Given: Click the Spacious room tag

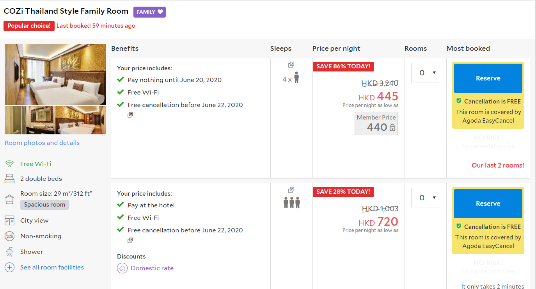Looking at the screenshot, I should (x=44, y=205).
